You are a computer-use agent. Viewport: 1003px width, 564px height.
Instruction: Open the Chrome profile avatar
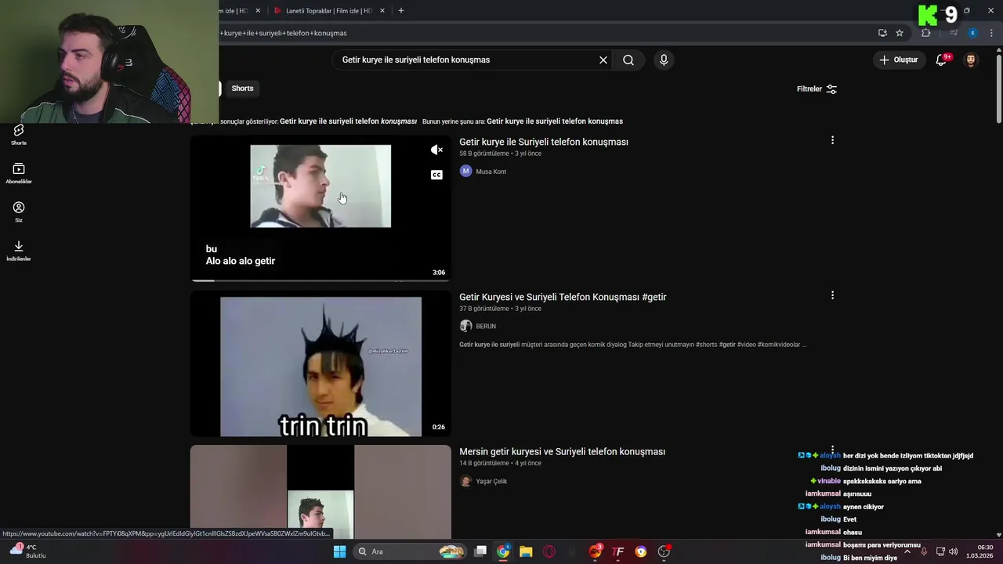972,33
